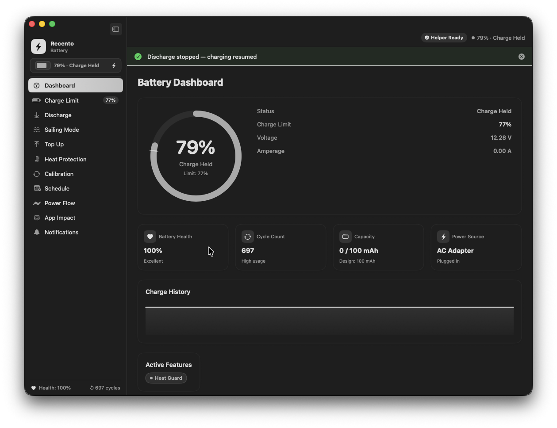The width and height of the screenshot is (557, 428).
Task: Close the window with the red button
Action: (32, 24)
